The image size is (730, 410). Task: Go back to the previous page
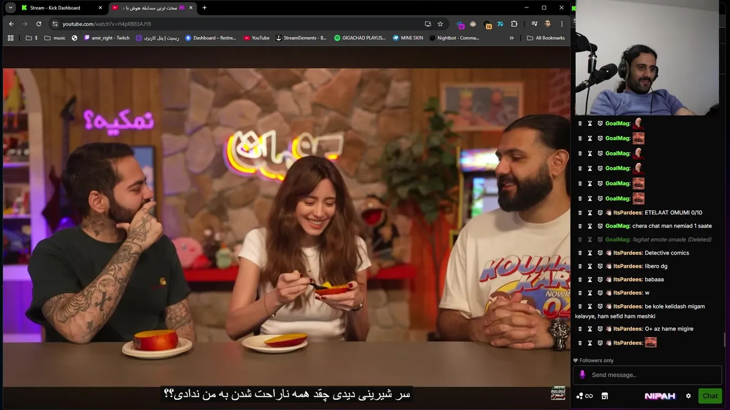[x=11, y=24]
